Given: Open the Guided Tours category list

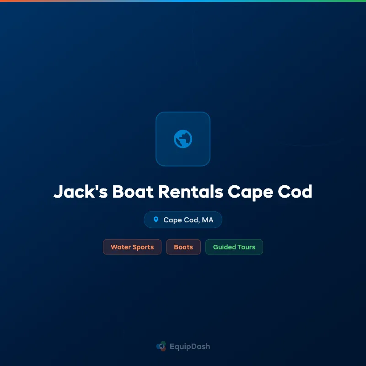Looking at the screenshot, I should click(x=234, y=247).
